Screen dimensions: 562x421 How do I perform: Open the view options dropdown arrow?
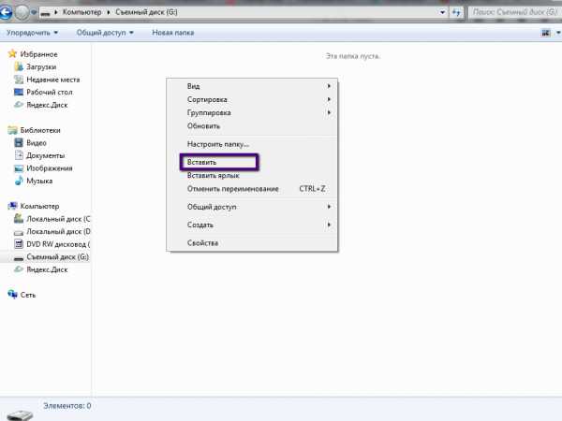(557, 33)
